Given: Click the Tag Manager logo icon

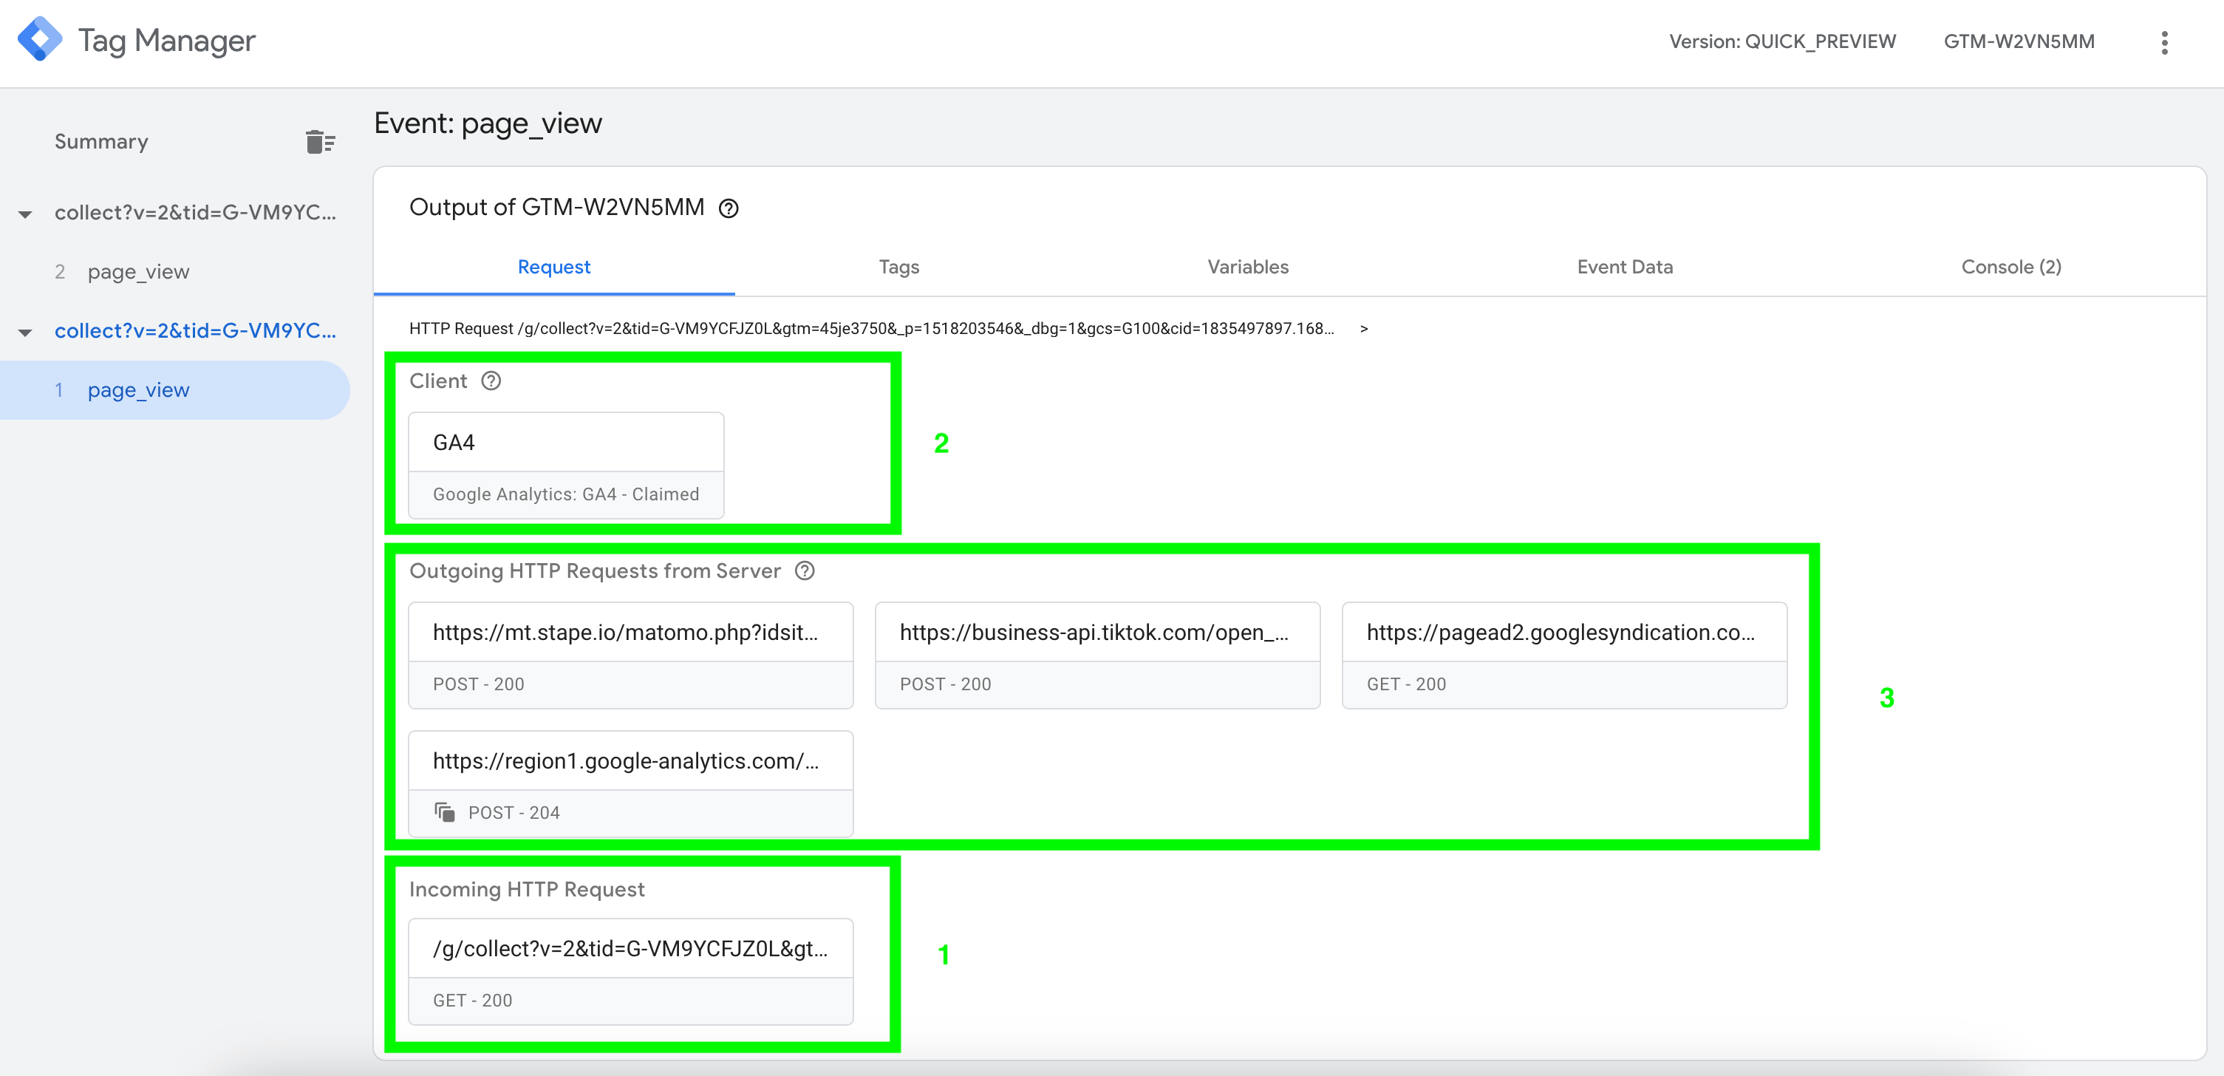Looking at the screenshot, I should click(40, 40).
